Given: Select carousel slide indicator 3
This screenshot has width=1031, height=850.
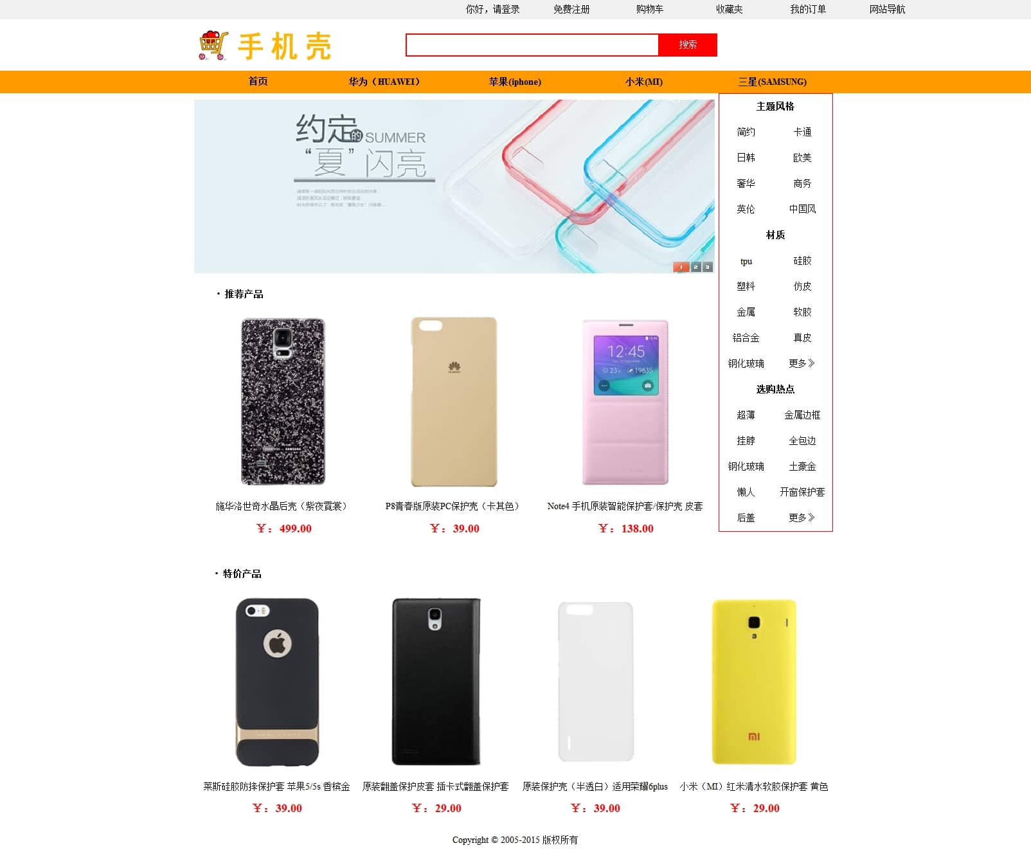Looking at the screenshot, I should (x=708, y=267).
